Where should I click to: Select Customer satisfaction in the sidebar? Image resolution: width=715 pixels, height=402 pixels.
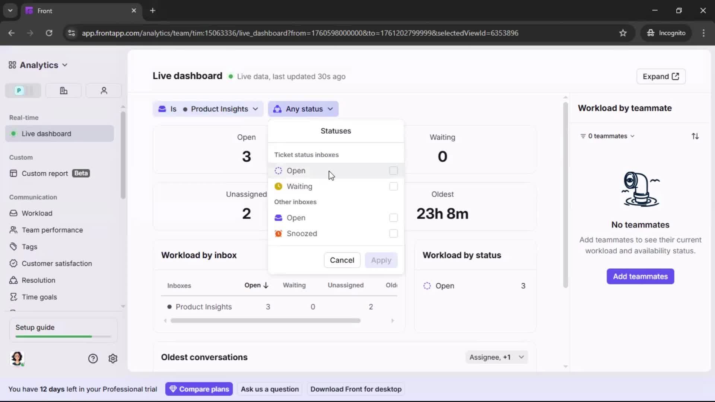(x=55, y=264)
